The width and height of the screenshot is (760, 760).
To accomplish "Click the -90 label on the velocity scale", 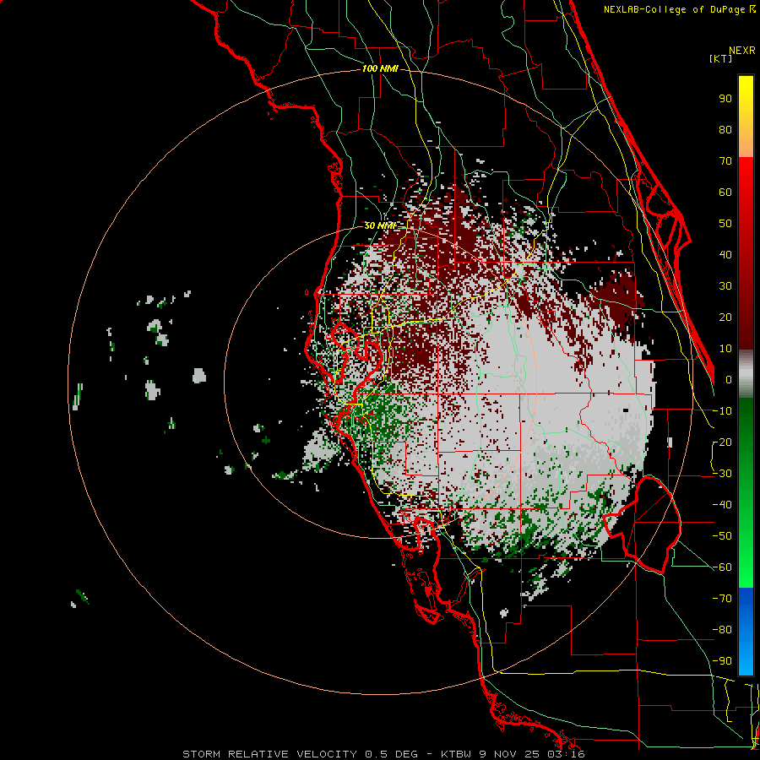I will pyautogui.click(x=722, y=661).
